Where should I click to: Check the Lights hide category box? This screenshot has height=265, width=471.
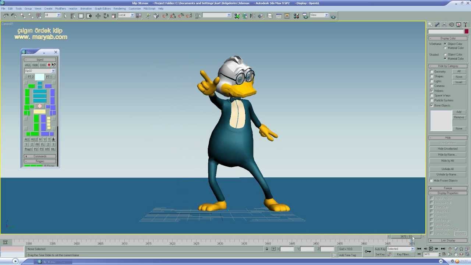[x=432, y=81]
